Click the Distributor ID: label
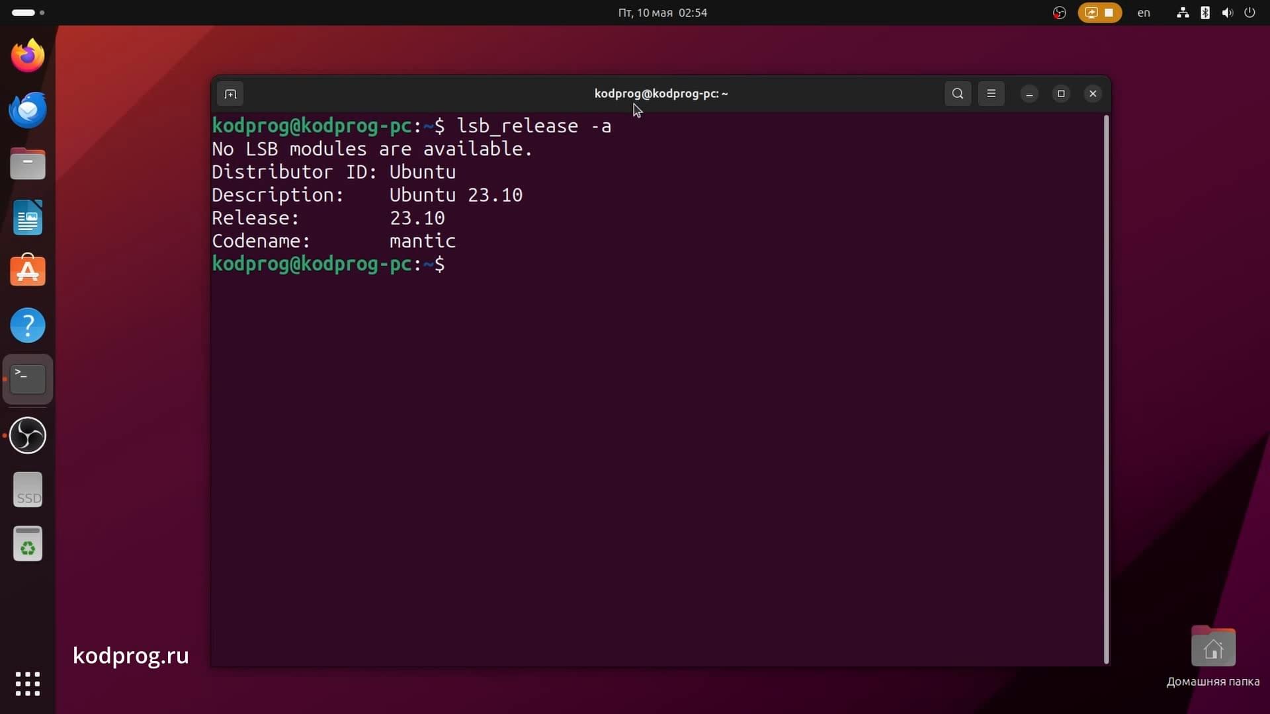This screenshot has height=714, width=1270. (294, 172)
